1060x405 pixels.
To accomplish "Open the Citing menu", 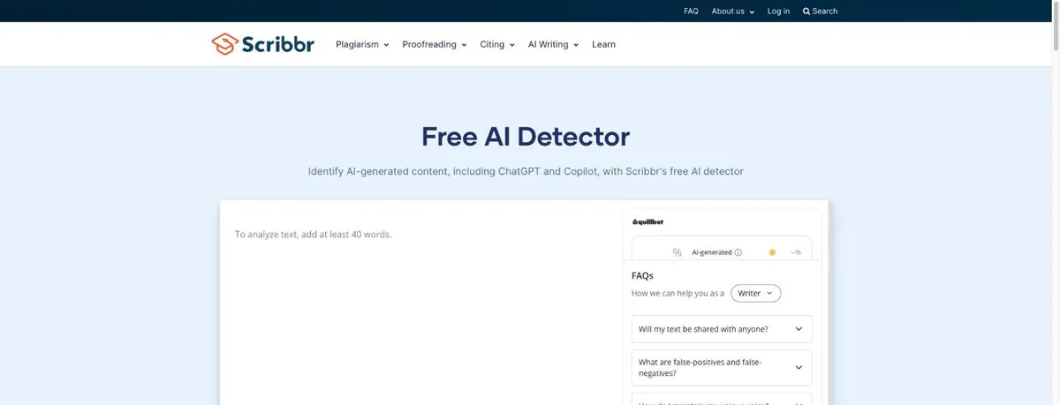I will point(497,44).
